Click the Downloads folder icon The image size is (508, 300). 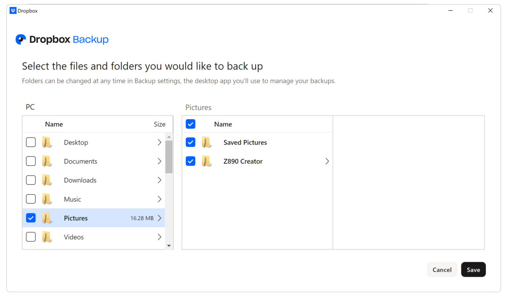pos(47,180)
